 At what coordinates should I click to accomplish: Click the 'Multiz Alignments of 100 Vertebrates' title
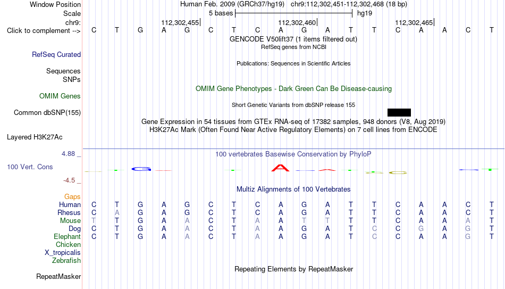293,189
